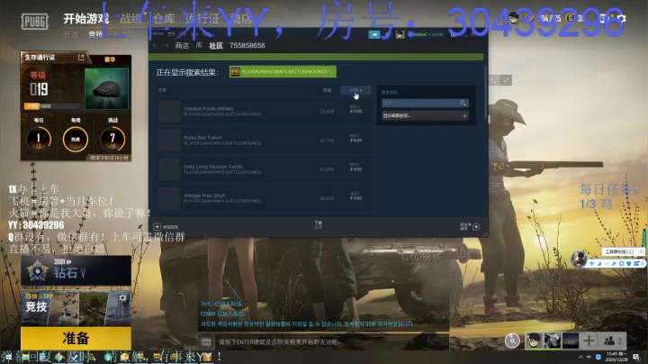Screen dimensions: 648x364
Task: Sort market results by the quantity column
Action: (327, 90)
